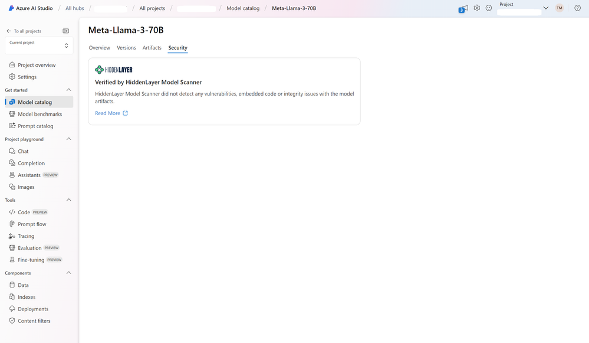This screenshot has height=343, width=589.
Task: Select the Security tab
Action: [177, 48]
